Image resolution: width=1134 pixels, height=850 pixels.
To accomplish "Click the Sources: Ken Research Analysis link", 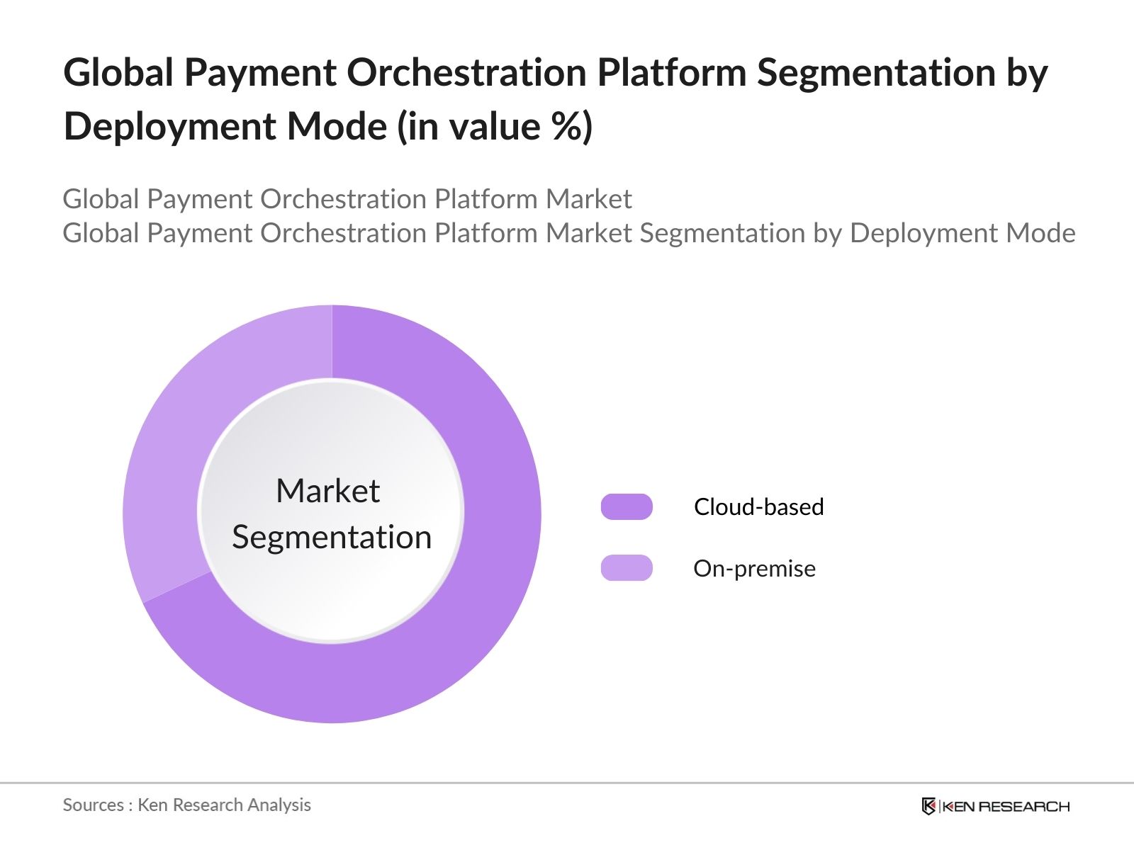I will point(187,805).
